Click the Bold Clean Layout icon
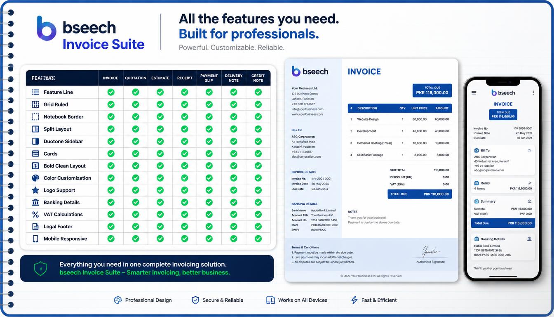Image resolution: width=554 pixels, height=317 pixels. (x=35, y=166)
